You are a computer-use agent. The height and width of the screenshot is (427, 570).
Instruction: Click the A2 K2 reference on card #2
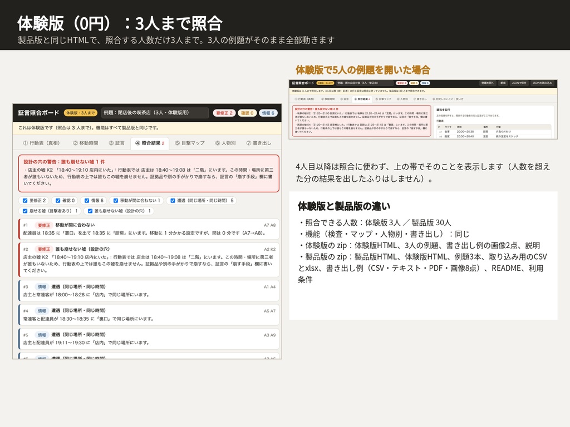point(270,249)
